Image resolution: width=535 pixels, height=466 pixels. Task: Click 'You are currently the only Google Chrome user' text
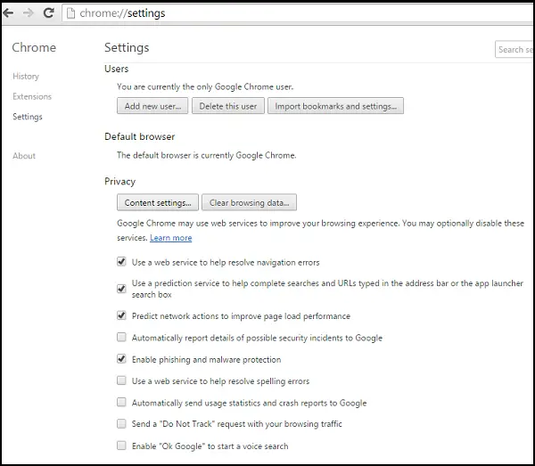click(x=205, y=87)
